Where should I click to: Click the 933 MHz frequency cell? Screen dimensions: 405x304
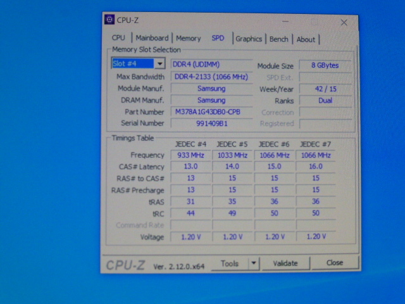tap(190, 155)
